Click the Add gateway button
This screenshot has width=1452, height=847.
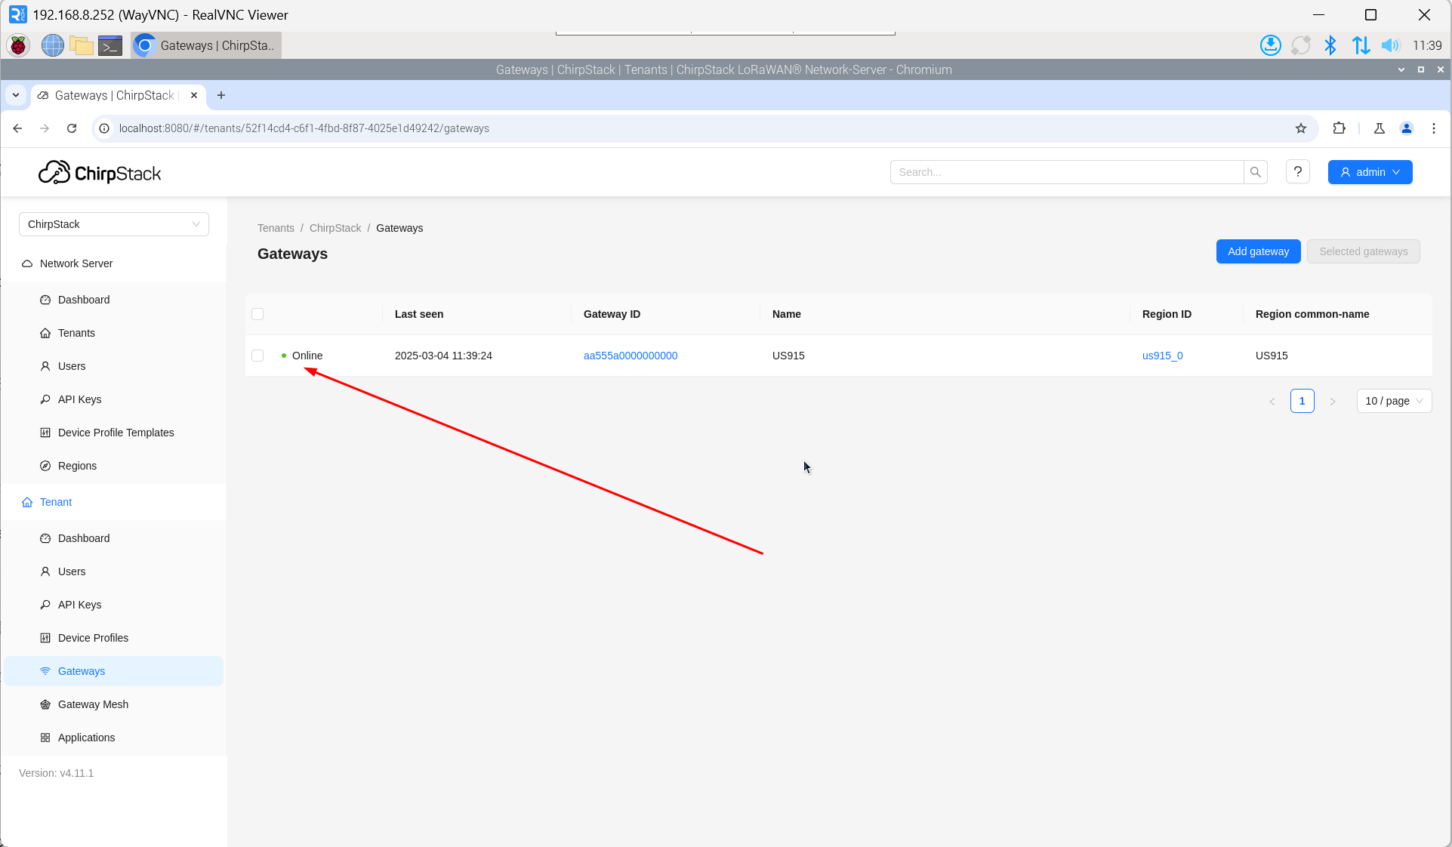(x=1258, y=251)
